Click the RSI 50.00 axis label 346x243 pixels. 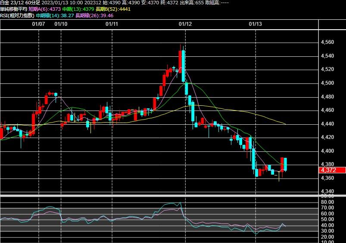click(x=327, y=219)
